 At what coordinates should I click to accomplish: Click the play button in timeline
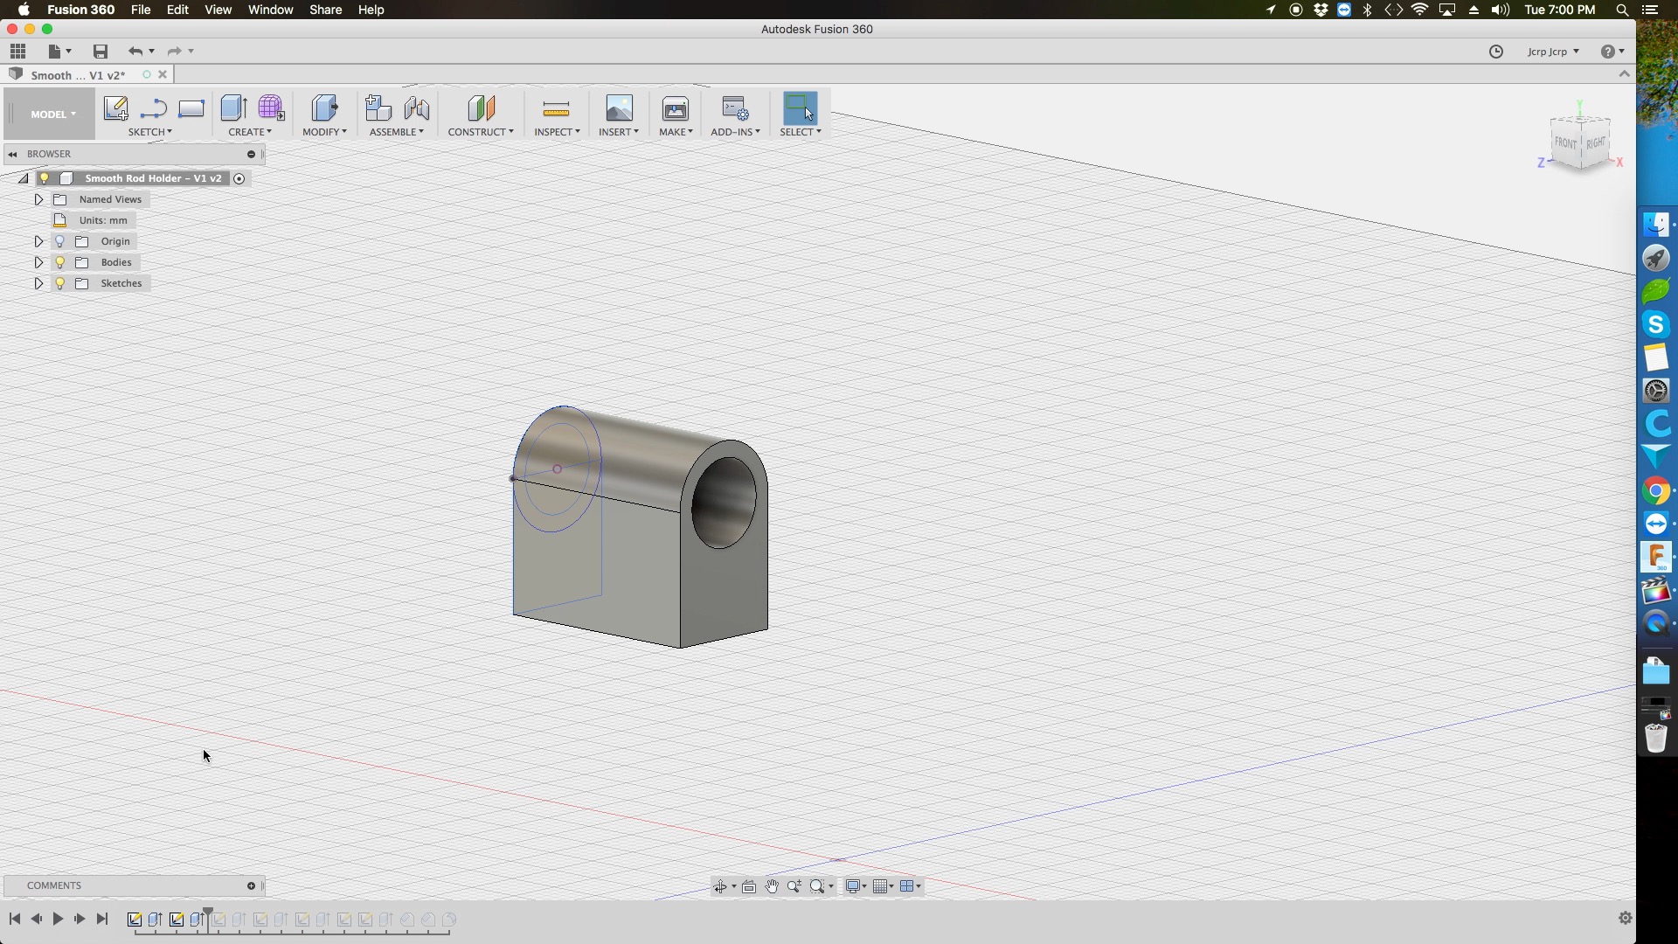click(58, 919)
